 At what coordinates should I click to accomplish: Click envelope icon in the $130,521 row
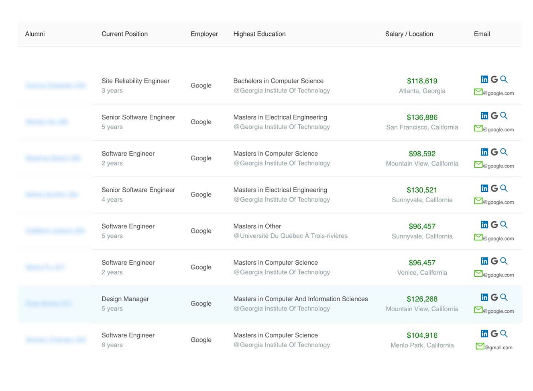click(478, 201)
